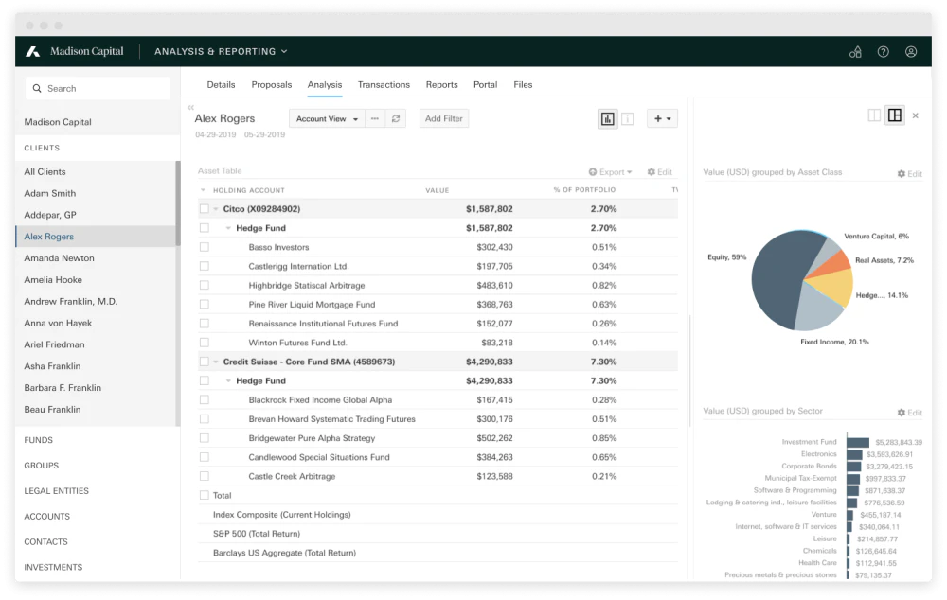Check the checkbox on the Citco (X09284902) row
The image size is (947, 600).
[204, 207]
